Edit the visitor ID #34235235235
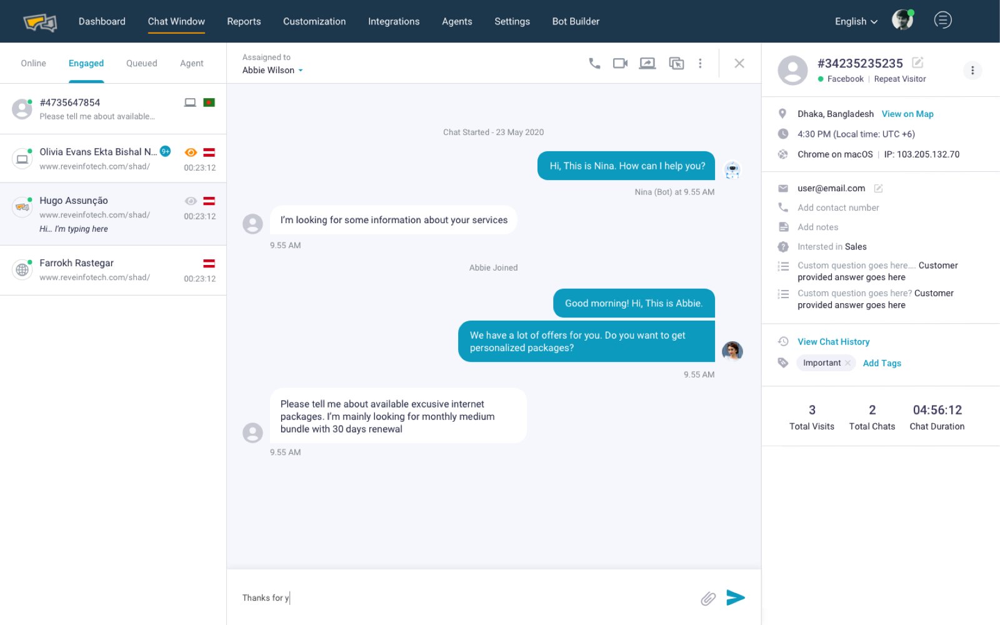This screenshot has width=1000, height=625. click(917, 62)
